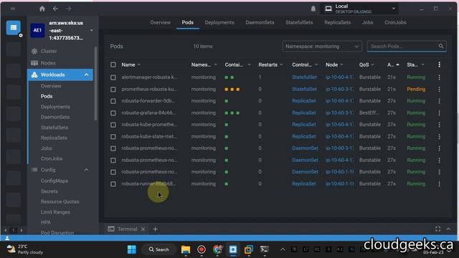Open Nodes in sidebar

click(48, 63)
